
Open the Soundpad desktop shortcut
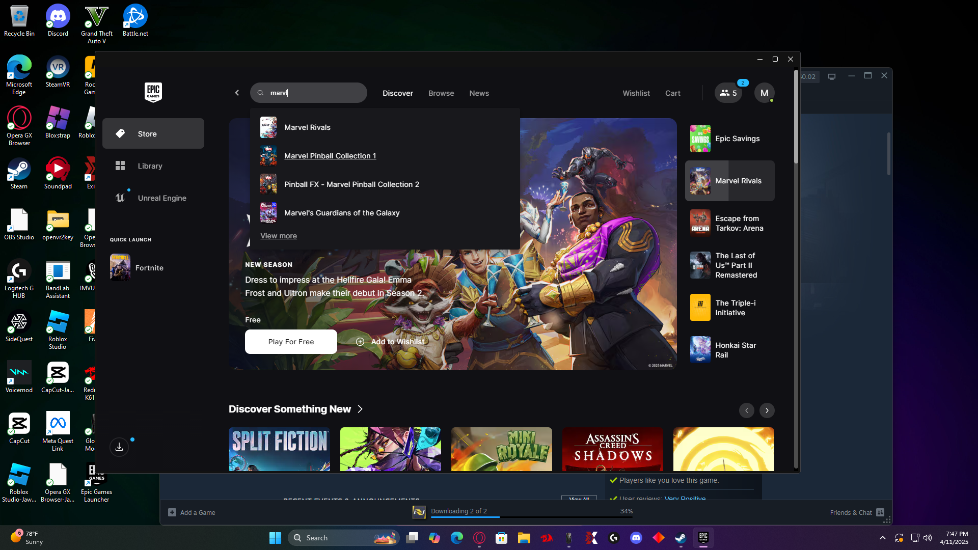point(58,174)
